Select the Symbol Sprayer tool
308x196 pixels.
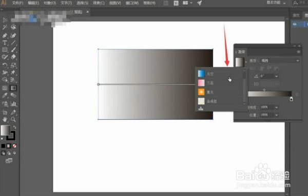5,104
